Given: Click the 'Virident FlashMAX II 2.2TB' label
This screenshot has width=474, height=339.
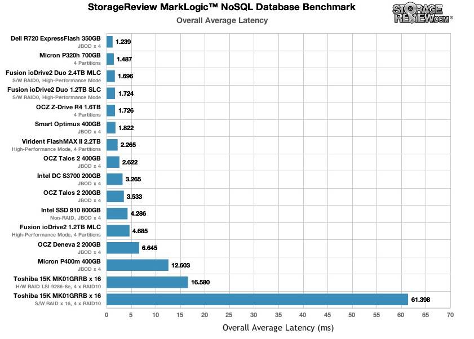Looking at the screenshot, I should [61, 142].
